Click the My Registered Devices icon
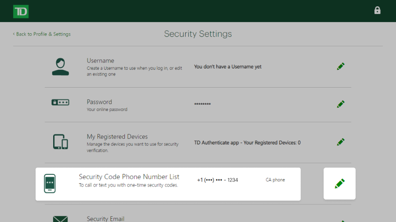This screenshot has height=222, width=396. coord(60,142)
